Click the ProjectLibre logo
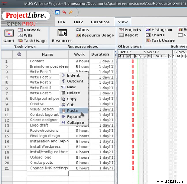This screenshot has width=187, height=184. click(26, 16)
